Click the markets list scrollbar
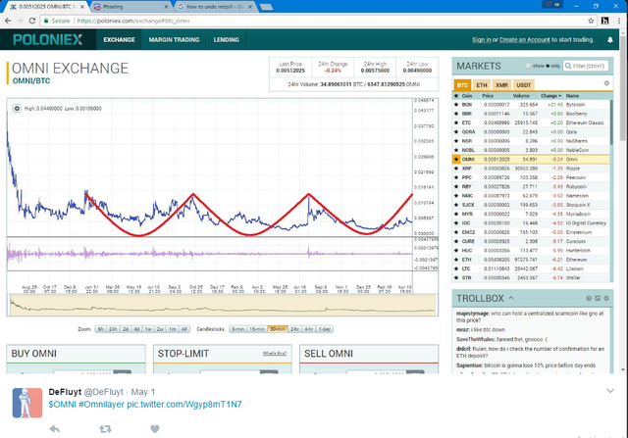The width and height of the screenshot is (628, 438). point(611,122)
